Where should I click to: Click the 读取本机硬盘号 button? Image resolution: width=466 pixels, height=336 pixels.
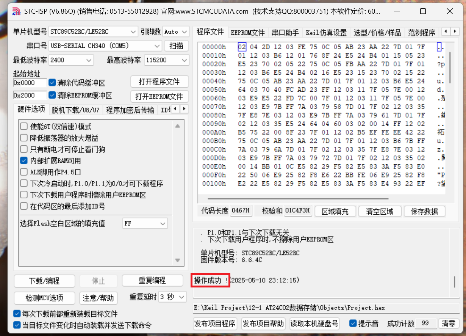coord(314,323)
